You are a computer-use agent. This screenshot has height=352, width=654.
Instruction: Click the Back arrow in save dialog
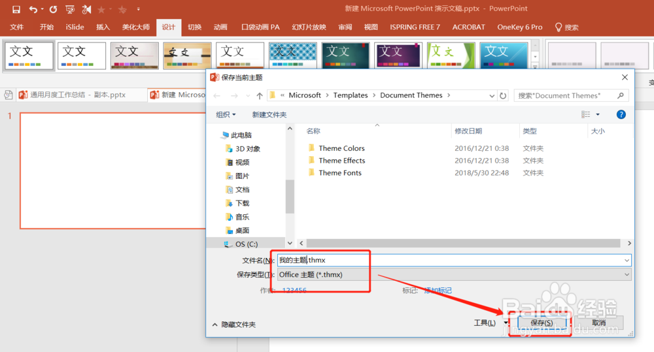tap(217, 96)
